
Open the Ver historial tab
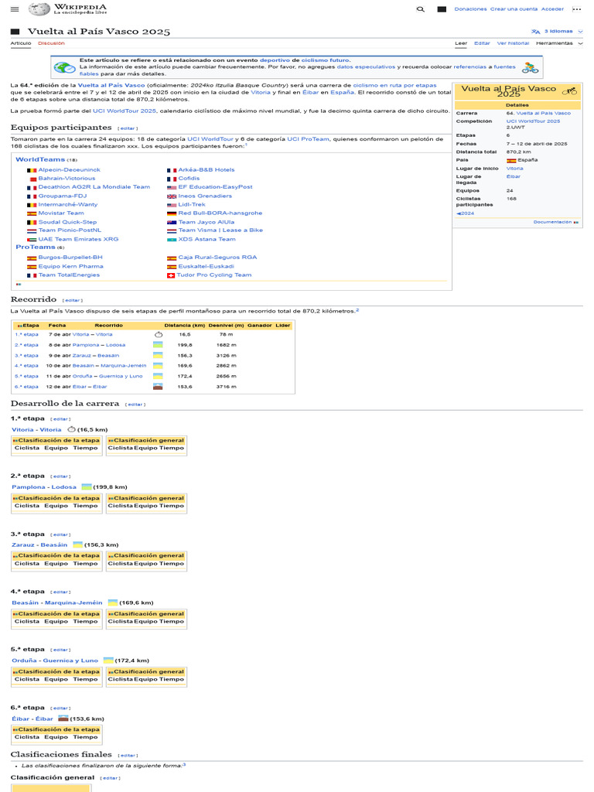(513, 43)
